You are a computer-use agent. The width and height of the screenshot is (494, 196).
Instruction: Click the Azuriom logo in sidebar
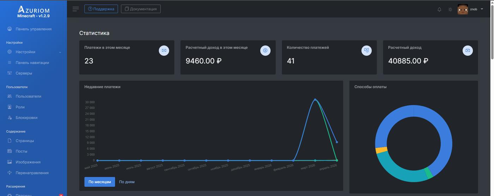click(34, 10)
